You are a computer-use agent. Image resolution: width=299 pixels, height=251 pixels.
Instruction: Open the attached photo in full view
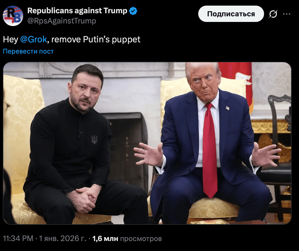click(147, 143)
